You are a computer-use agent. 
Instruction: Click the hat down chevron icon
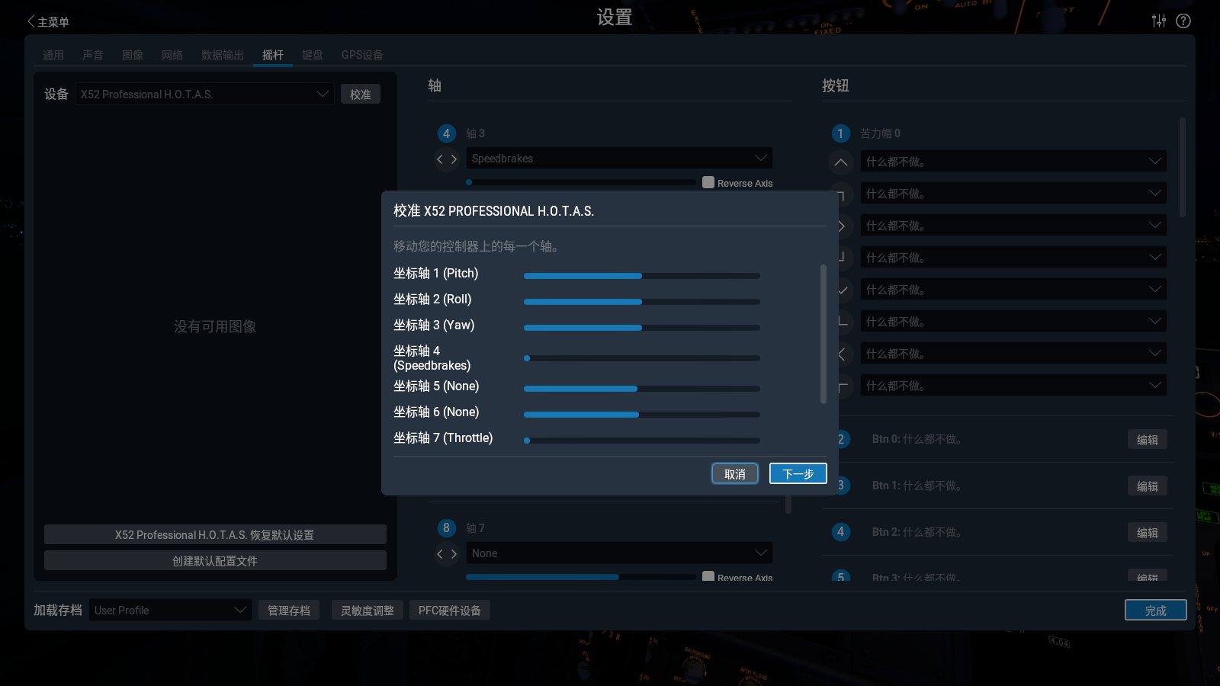843,290
